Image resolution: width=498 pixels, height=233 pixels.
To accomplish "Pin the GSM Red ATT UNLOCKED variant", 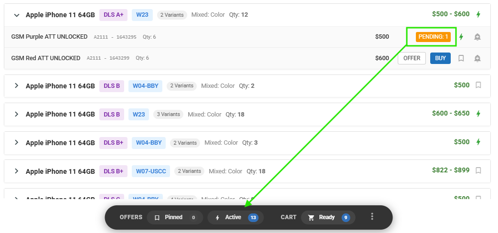I will (x=461, y=58).
